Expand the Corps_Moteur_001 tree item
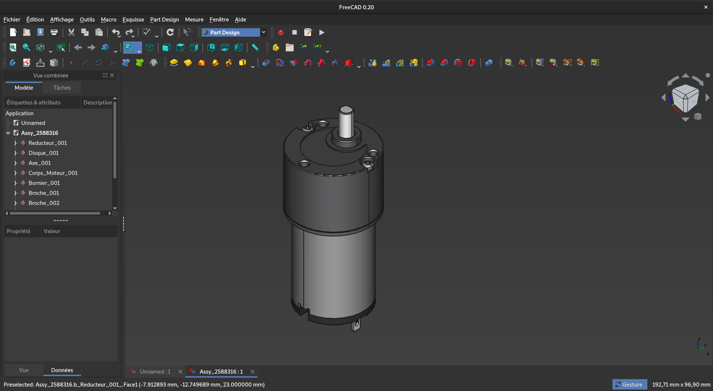This screenshot has height=391, width=713. (15, 173)
